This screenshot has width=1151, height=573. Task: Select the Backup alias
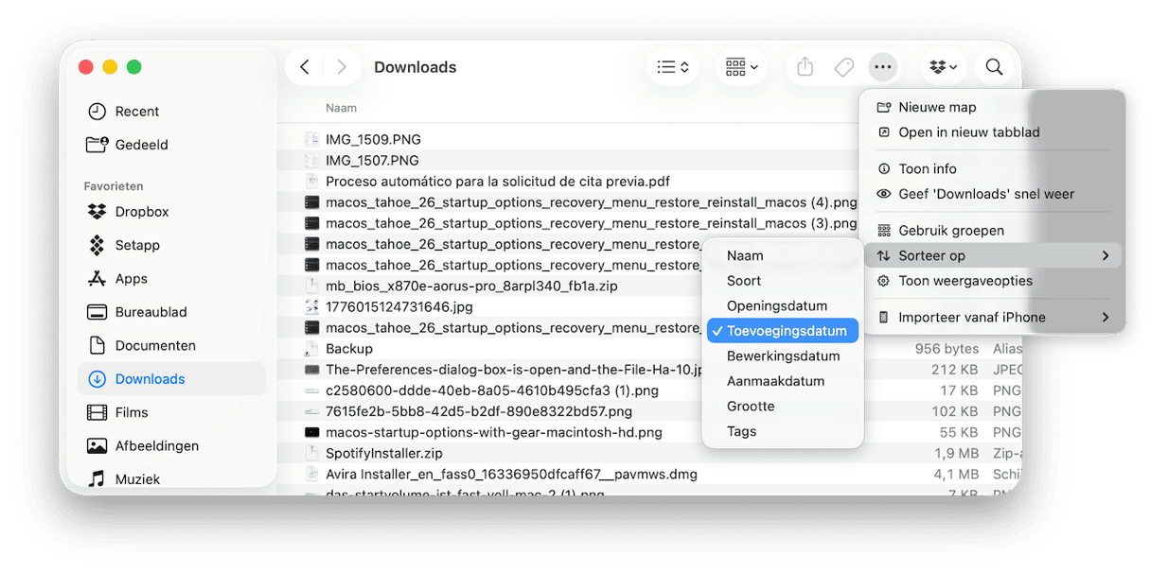[x=349, y=349]
